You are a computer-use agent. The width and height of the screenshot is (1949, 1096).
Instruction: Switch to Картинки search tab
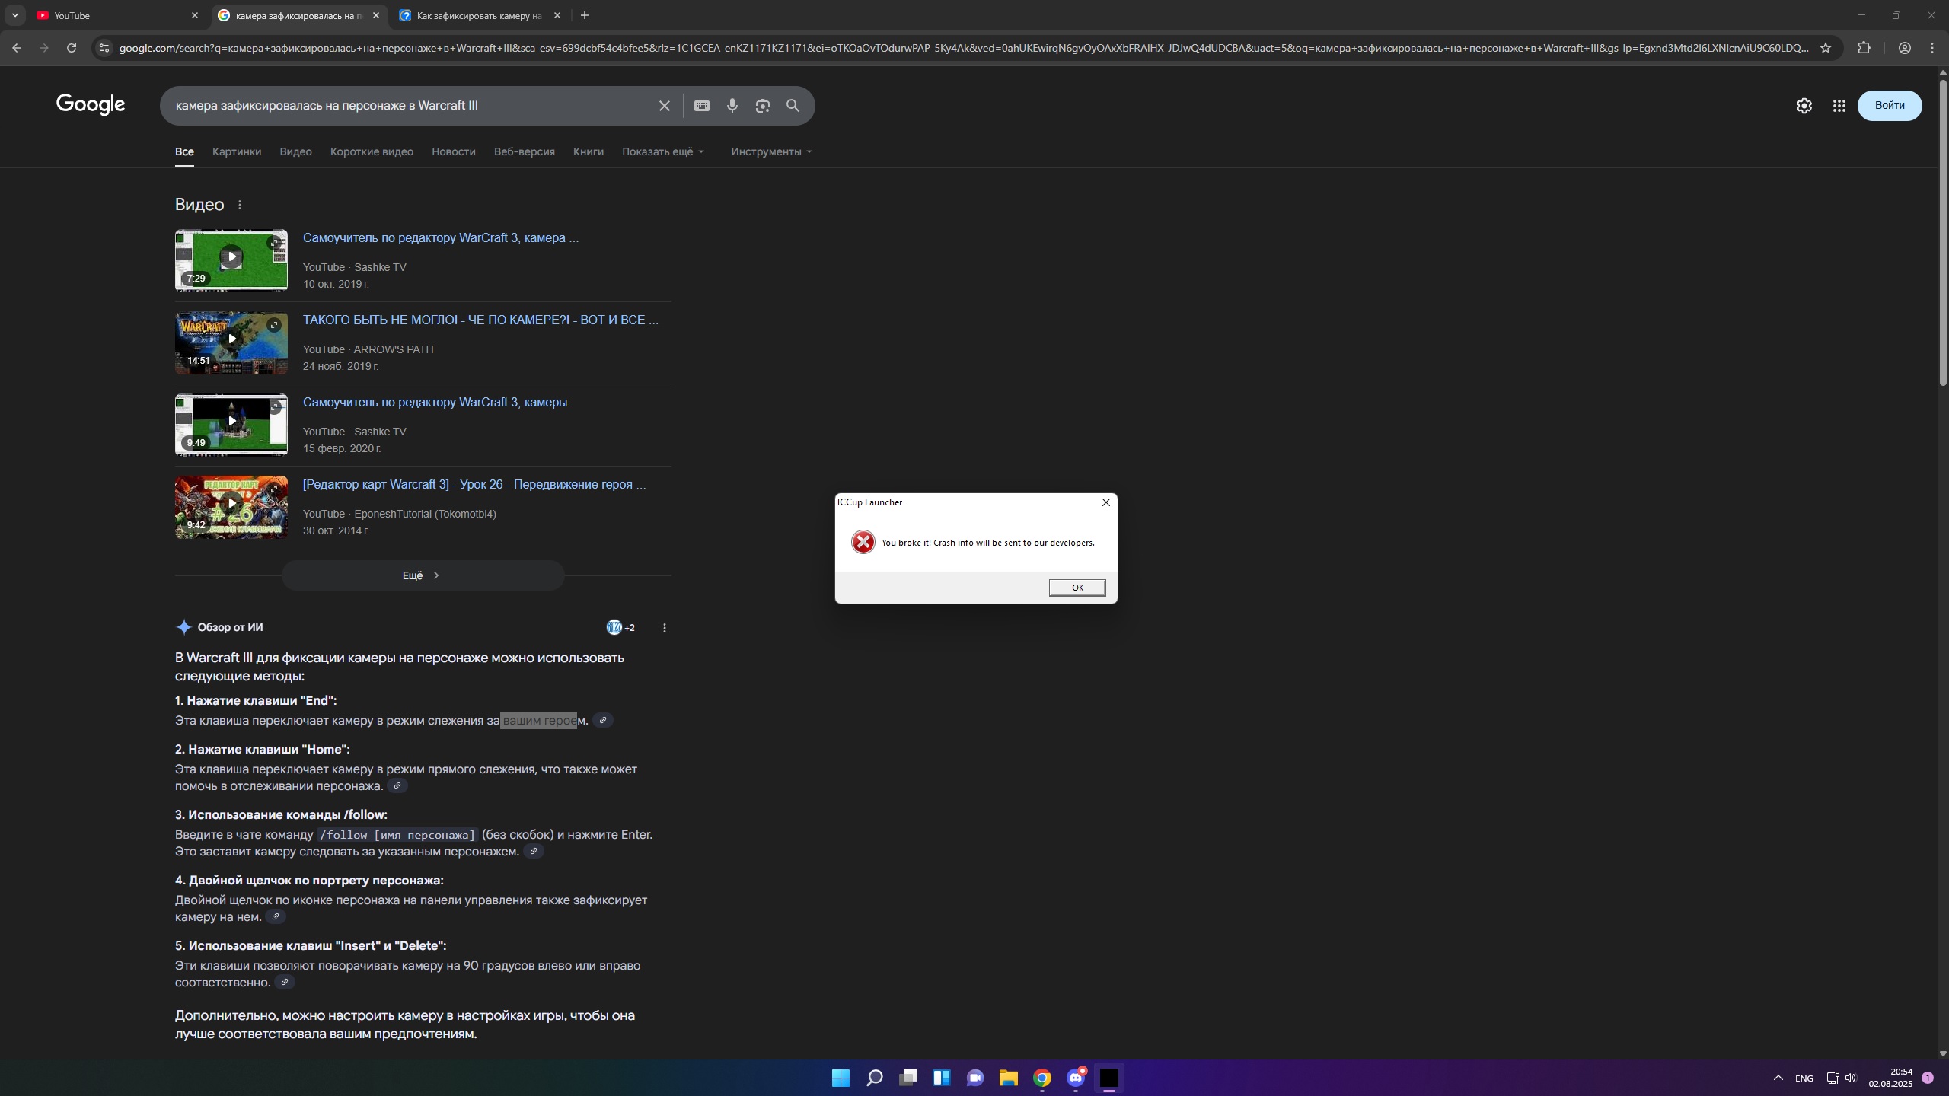237,151
